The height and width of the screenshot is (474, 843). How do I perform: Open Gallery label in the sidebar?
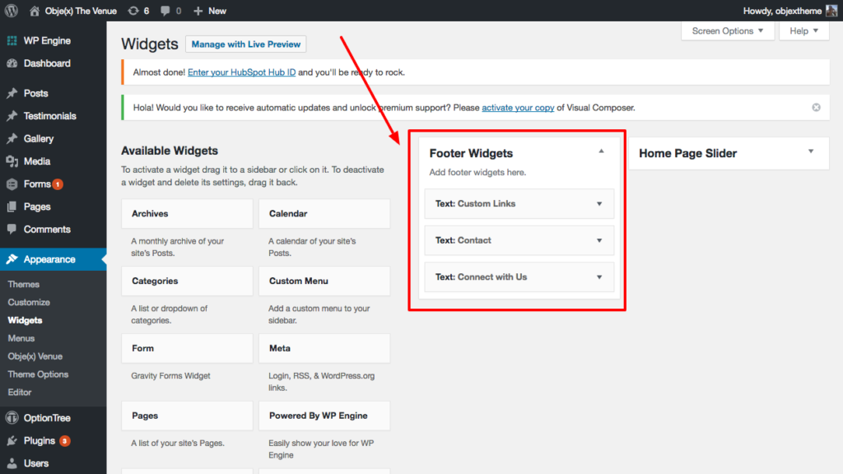[x=39, y=138]
